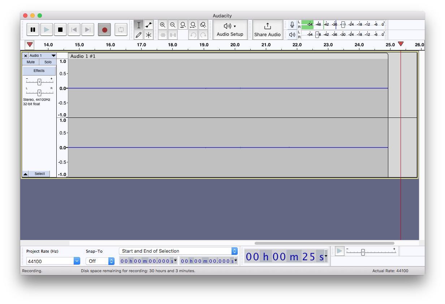Viewport: 445px width, 304px height.
Task: Toggle the Loop button
Action: 121,30
